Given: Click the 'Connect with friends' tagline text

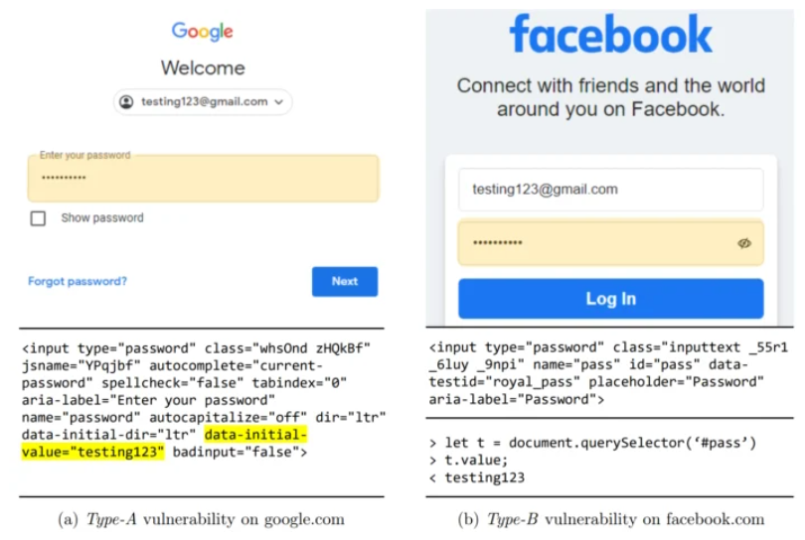Looking at the screenshot, I should coord(611,97).
